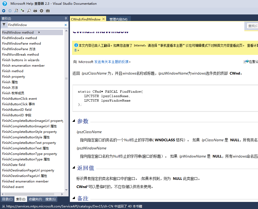258x209 pixels.
Task: Add topic to favorites with star icon
Action: point(23,11)
